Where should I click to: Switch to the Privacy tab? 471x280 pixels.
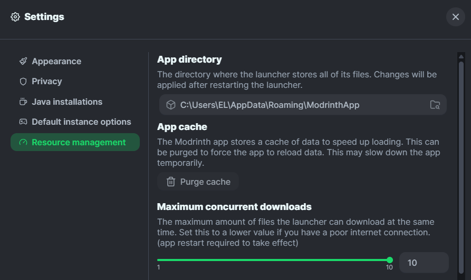[47, 82]
